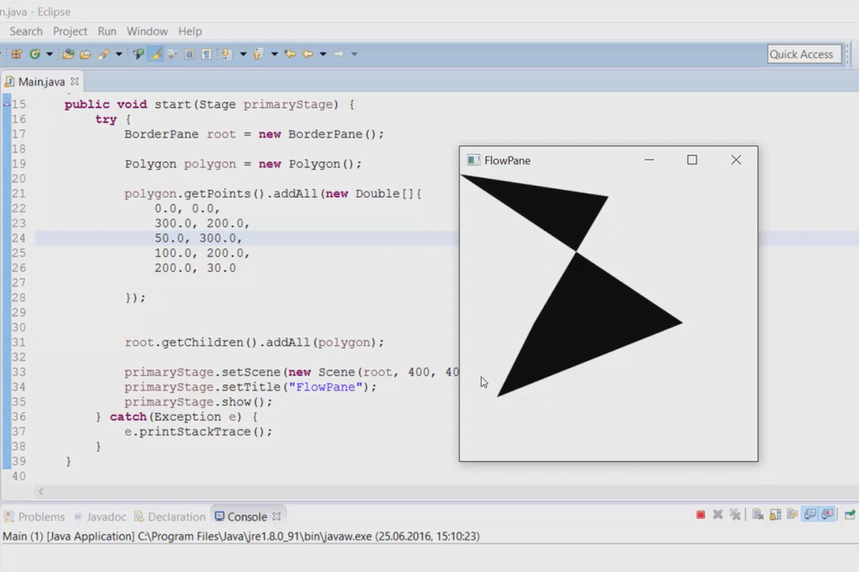Click Remove All Terminated Launches icon

point(735,515)
